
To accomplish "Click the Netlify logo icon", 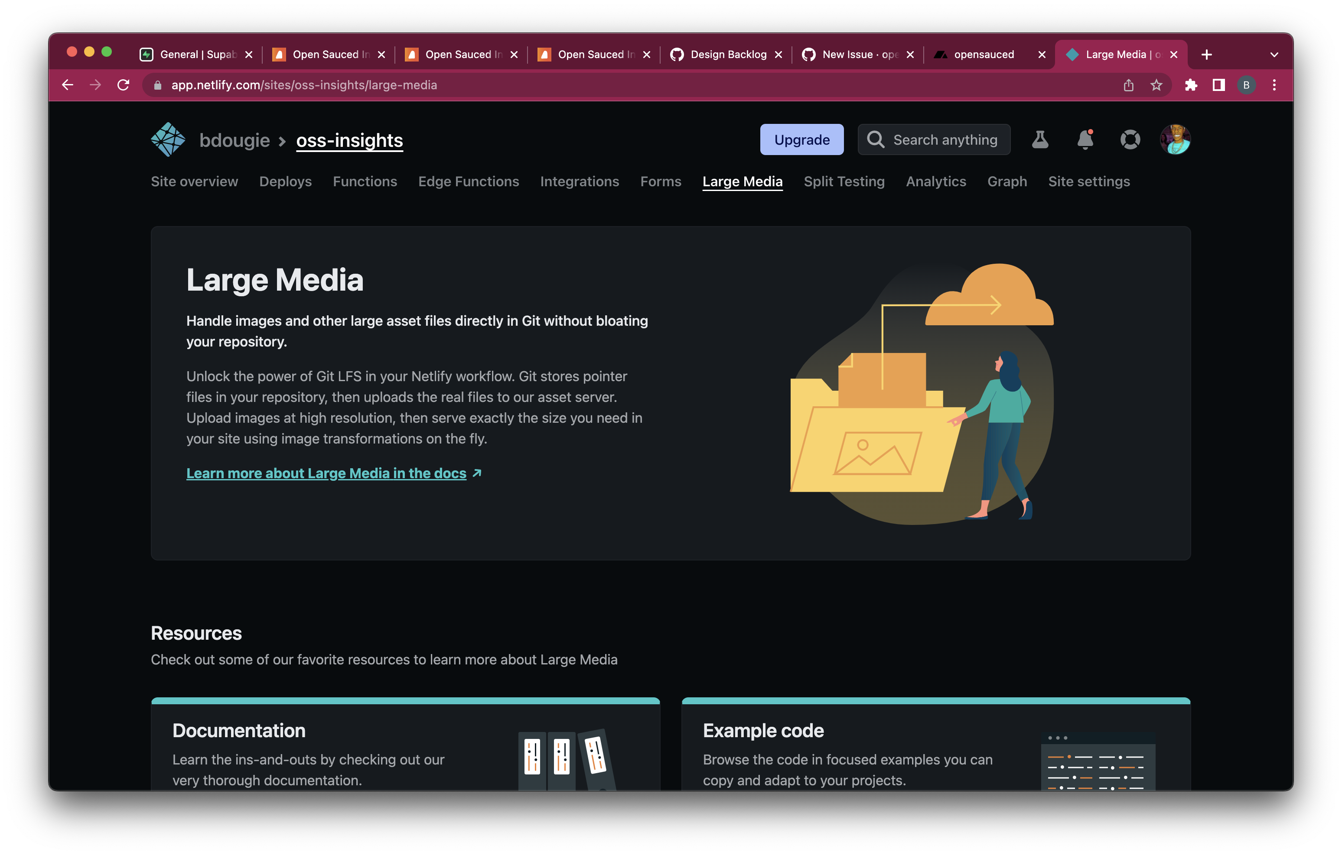I will [167, 139].
